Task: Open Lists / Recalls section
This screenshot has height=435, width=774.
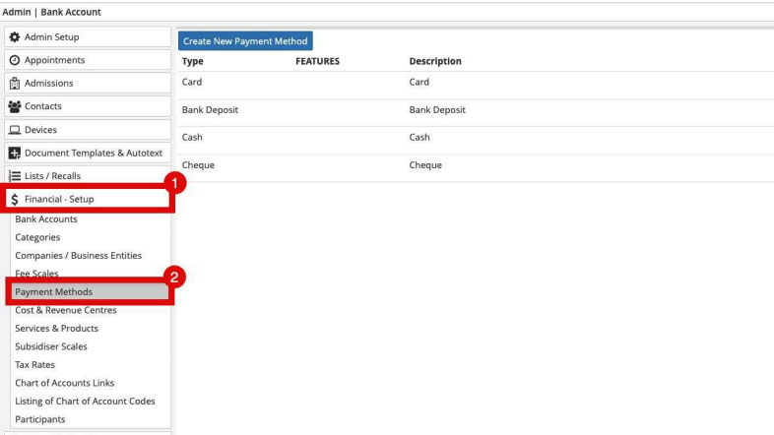Action: point(88,176)
